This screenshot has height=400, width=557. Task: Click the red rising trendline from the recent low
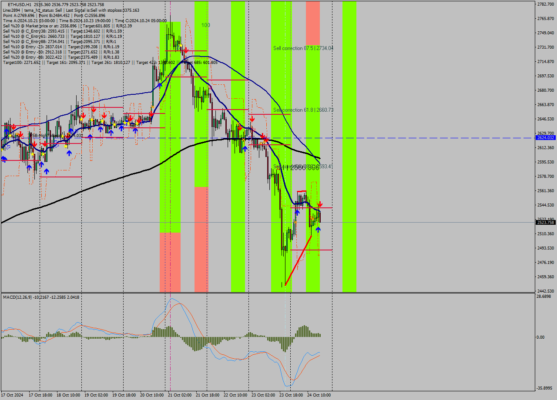299,260
